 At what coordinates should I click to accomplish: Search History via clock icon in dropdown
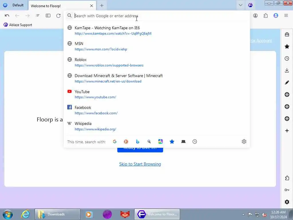pyautogui.click(x=195, y=142)
